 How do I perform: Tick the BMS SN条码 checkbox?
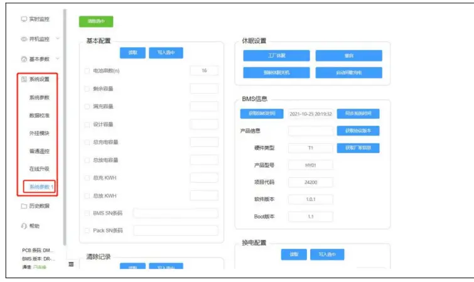(x=87, y=214)
